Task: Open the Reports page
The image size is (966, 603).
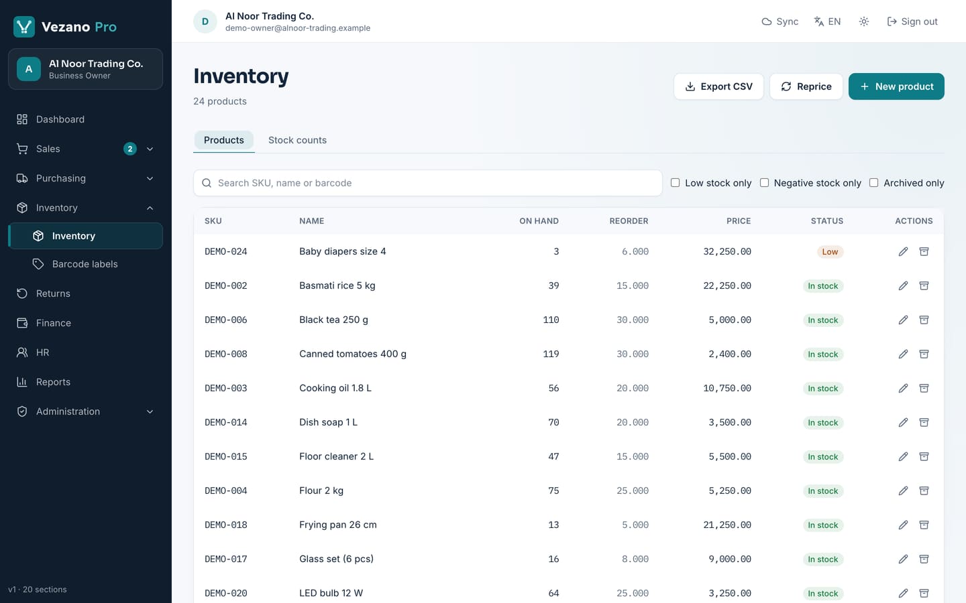Action: click(x=85, y=382)
